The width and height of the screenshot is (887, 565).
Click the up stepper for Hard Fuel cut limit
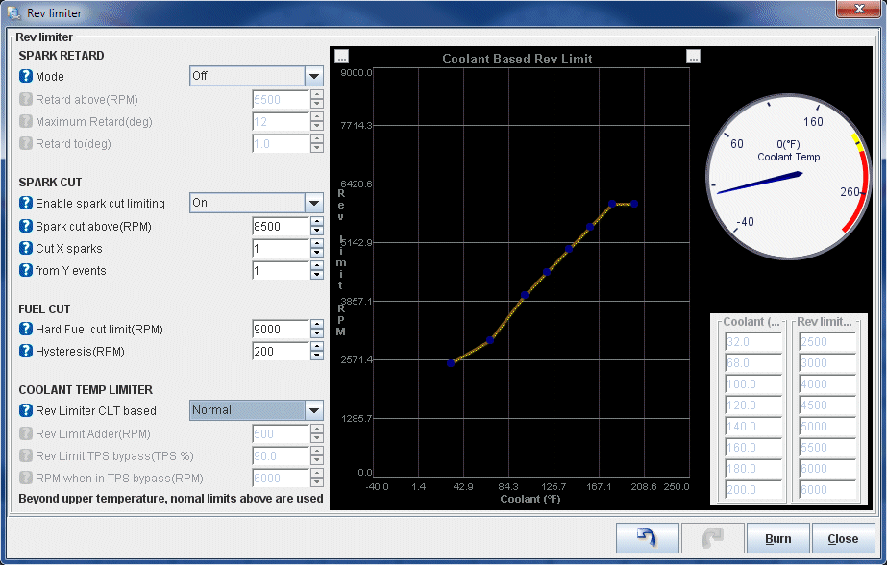(318, 325)
